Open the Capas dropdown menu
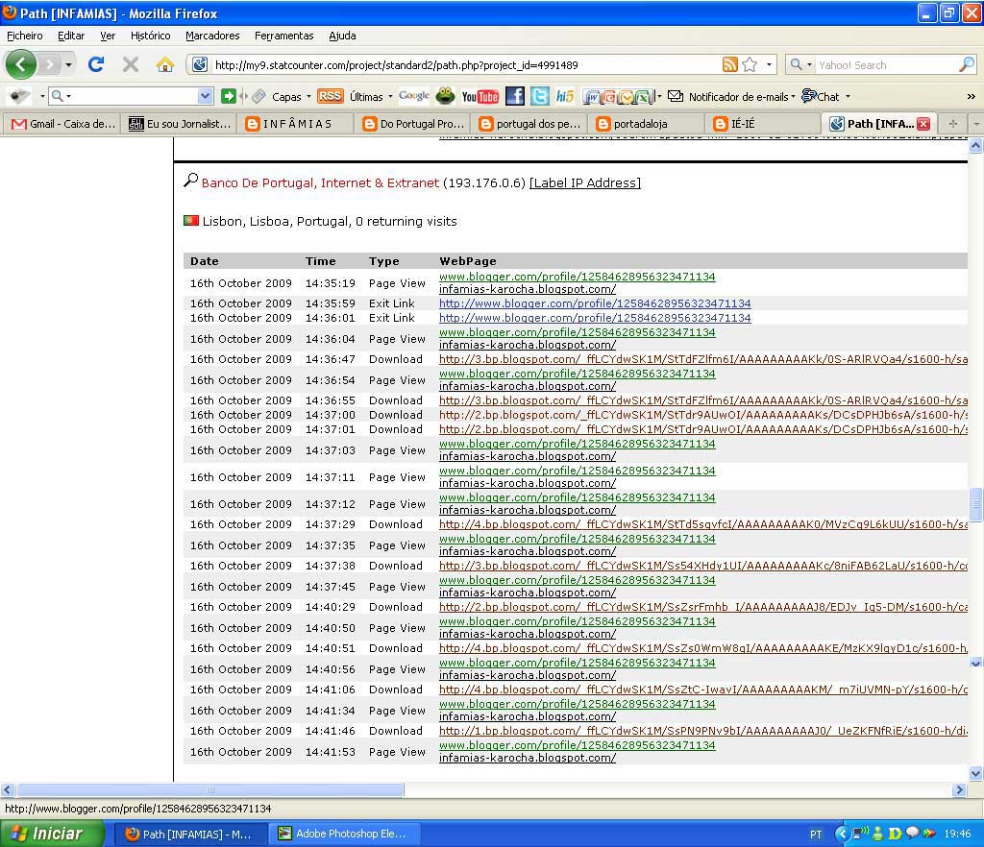The height and width of the screenshot is (847, 984). point(291,97)
